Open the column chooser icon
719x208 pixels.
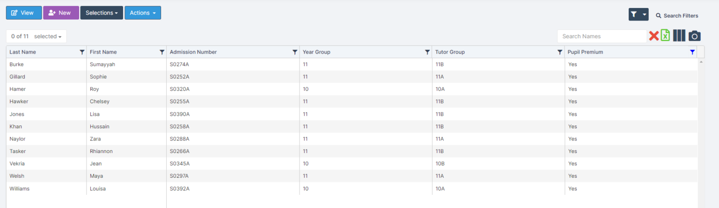tap(679, 36)
